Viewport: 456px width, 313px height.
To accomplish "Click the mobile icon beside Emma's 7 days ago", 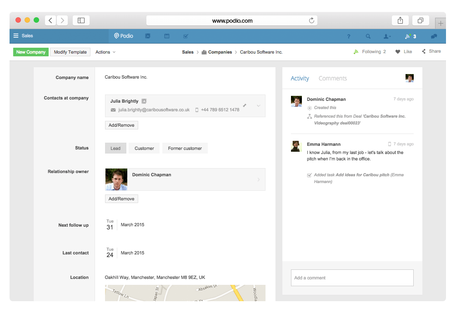I will click(390, 144).
